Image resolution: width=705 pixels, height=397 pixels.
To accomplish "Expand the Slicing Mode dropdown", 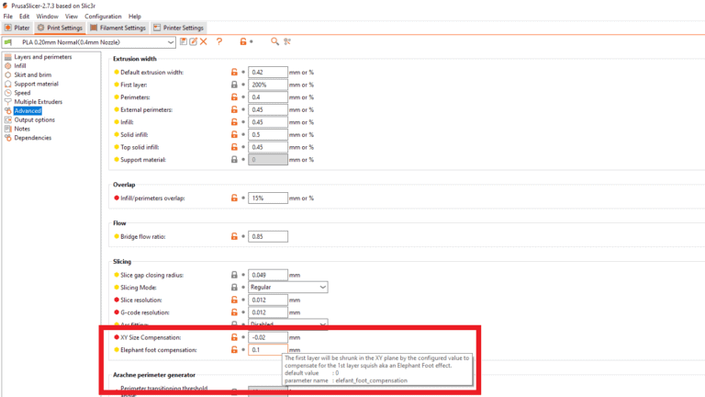I will [x=322, y=288].
